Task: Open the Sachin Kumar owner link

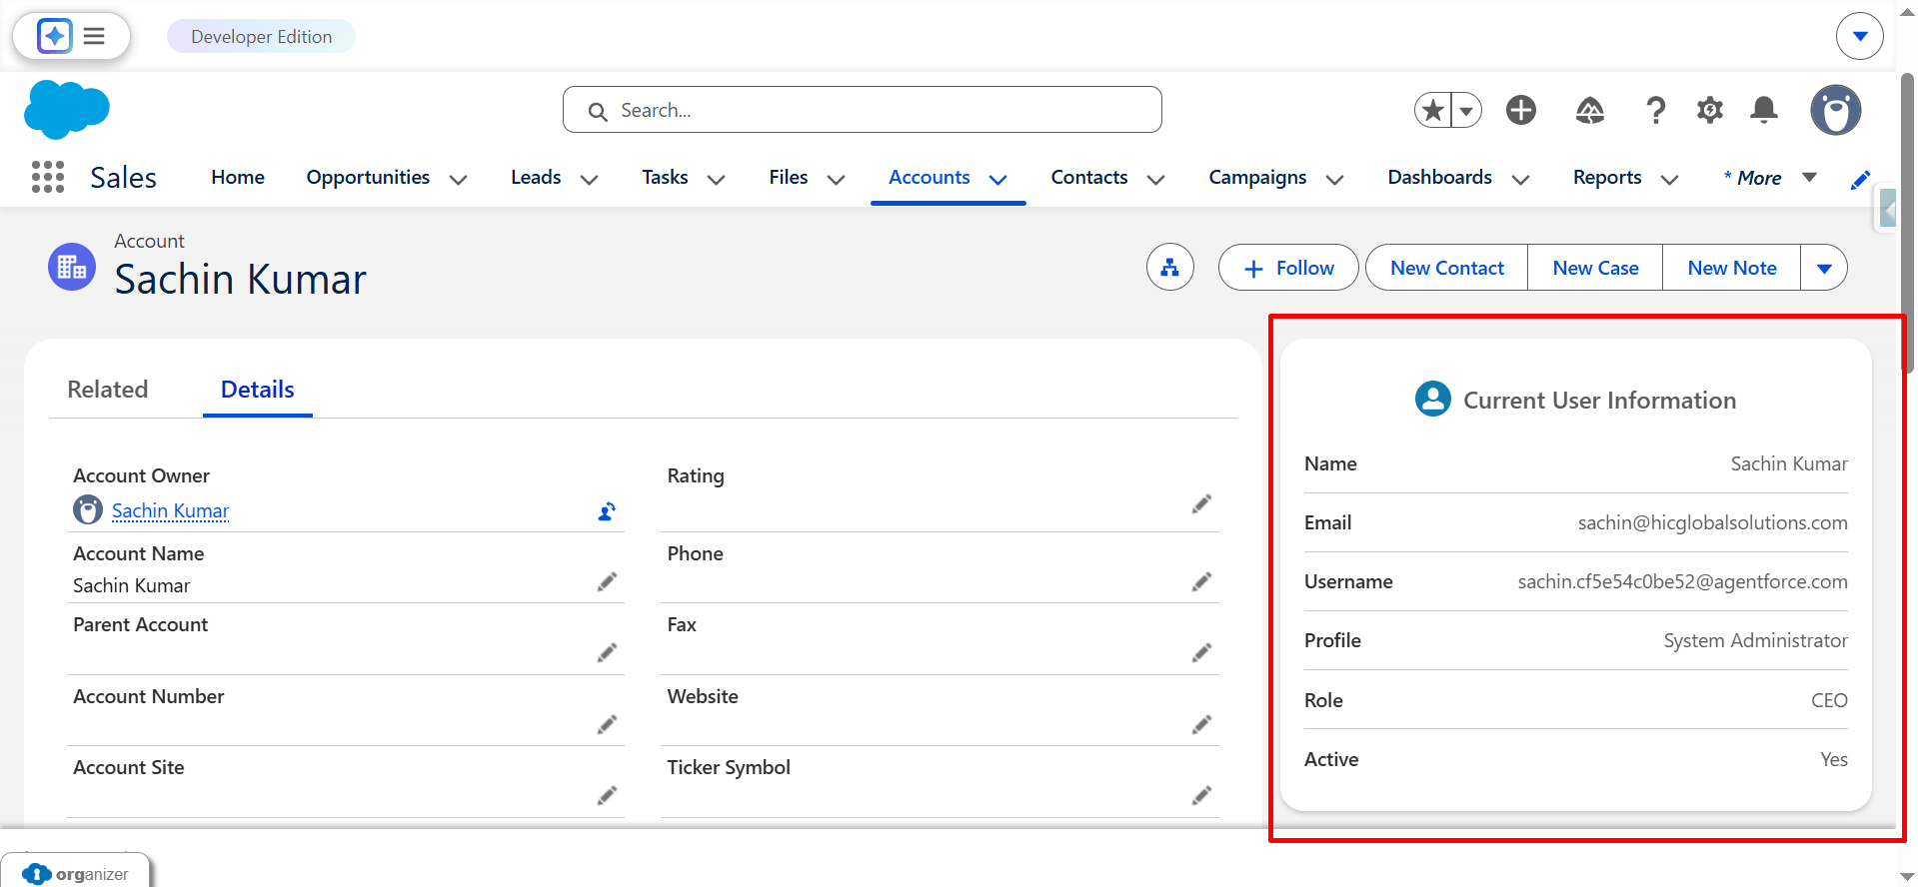Action: tap(170, 510)
